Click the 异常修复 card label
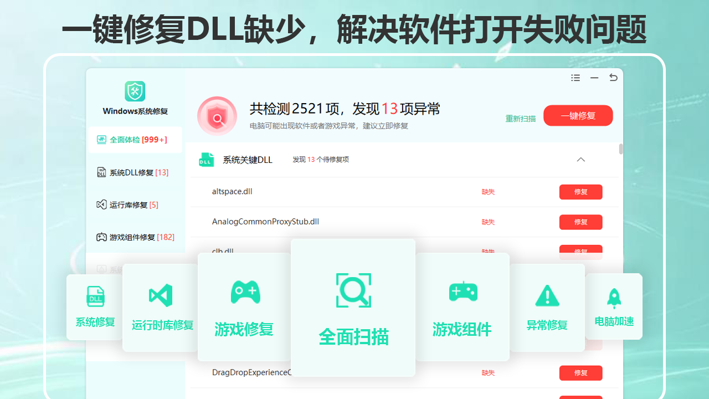Image resolution: width=709 pixels, height=399 pixels. (547, 325)
